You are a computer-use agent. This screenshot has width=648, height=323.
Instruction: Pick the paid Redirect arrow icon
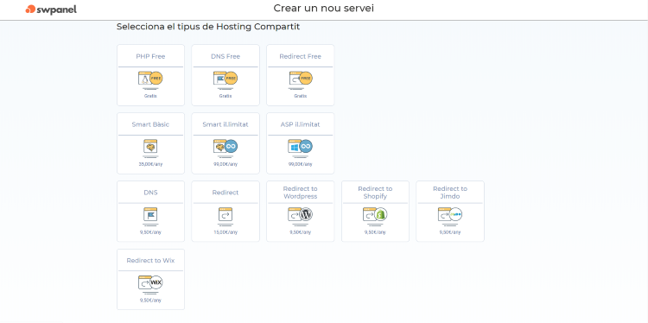point(226,215)
